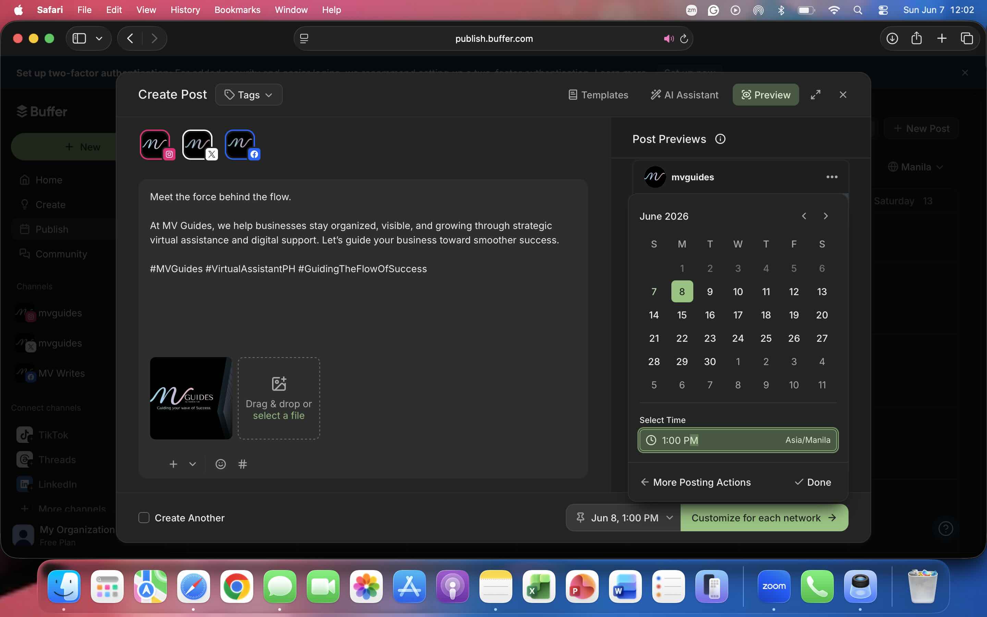
Task: Click the Post Previews info icon
Action: [720, 139]
